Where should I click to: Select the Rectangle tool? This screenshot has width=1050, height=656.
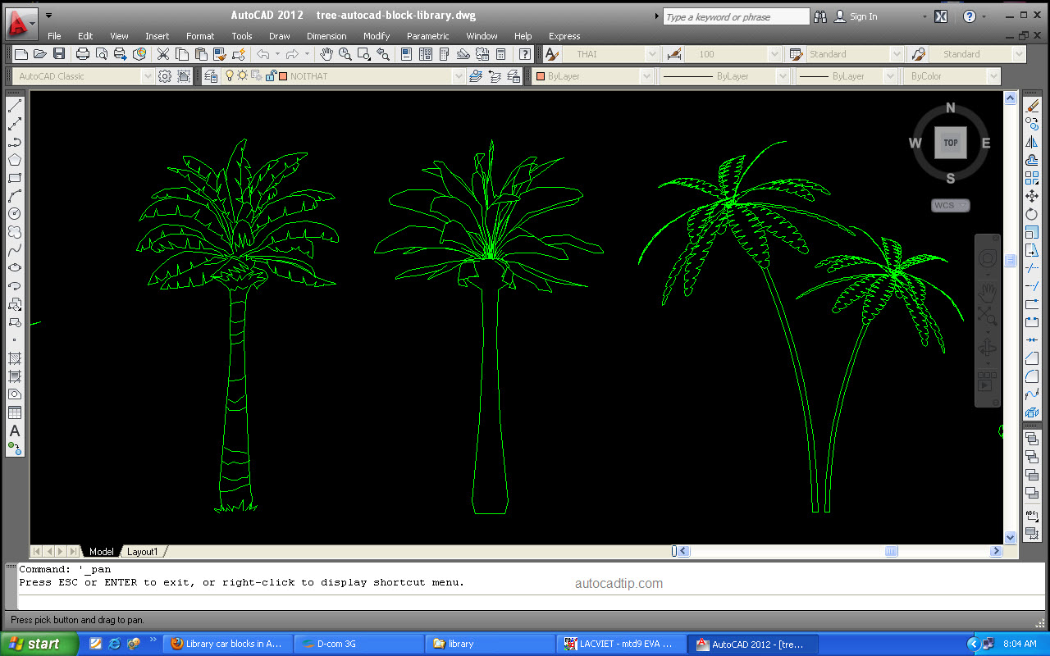coord(15,178)
